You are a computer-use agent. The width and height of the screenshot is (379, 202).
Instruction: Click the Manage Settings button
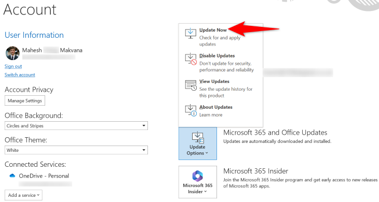24,101
